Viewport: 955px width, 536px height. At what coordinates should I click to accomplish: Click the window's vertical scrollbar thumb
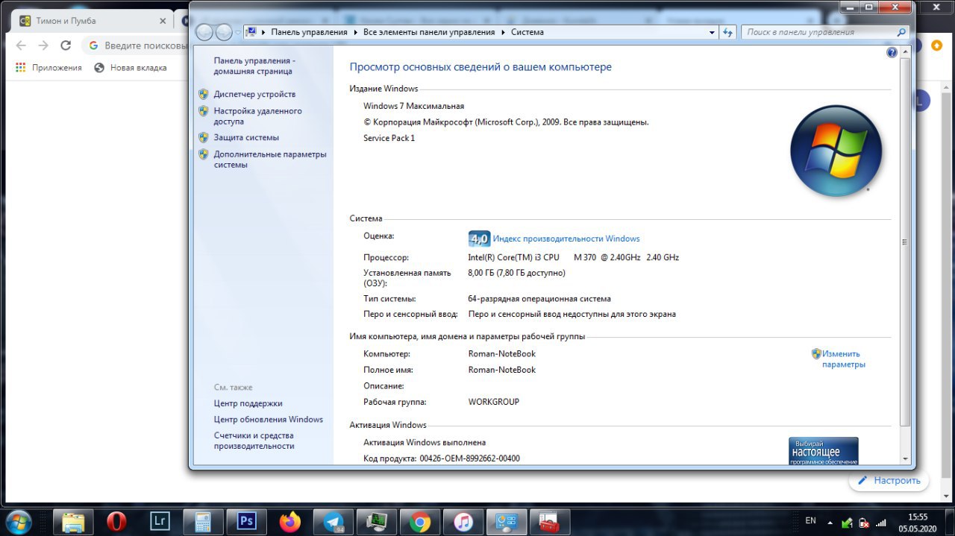[905, 242]
